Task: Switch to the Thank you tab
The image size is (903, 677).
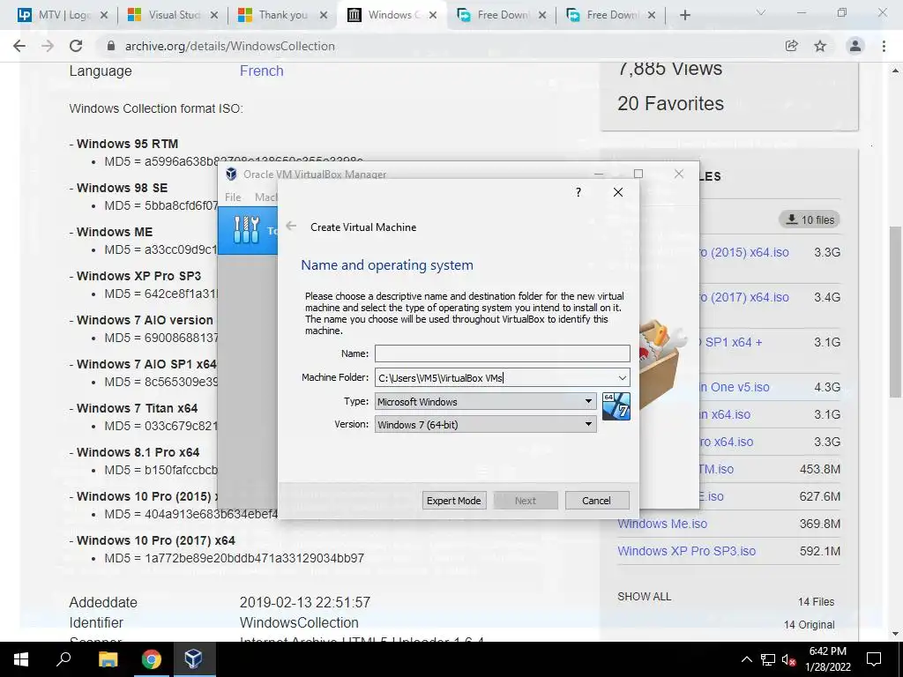Action: click(282, 16)
